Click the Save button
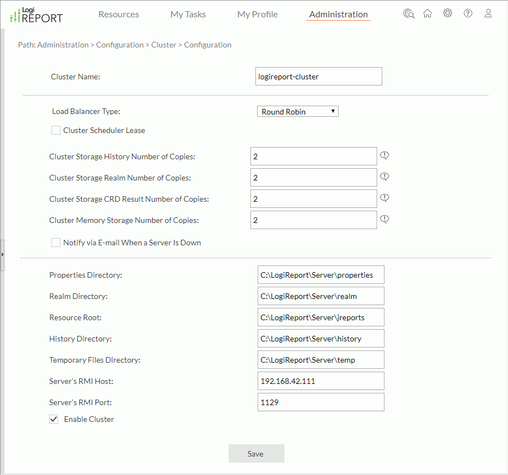This screenshot has height=475, width=508. tap(256, 453)
